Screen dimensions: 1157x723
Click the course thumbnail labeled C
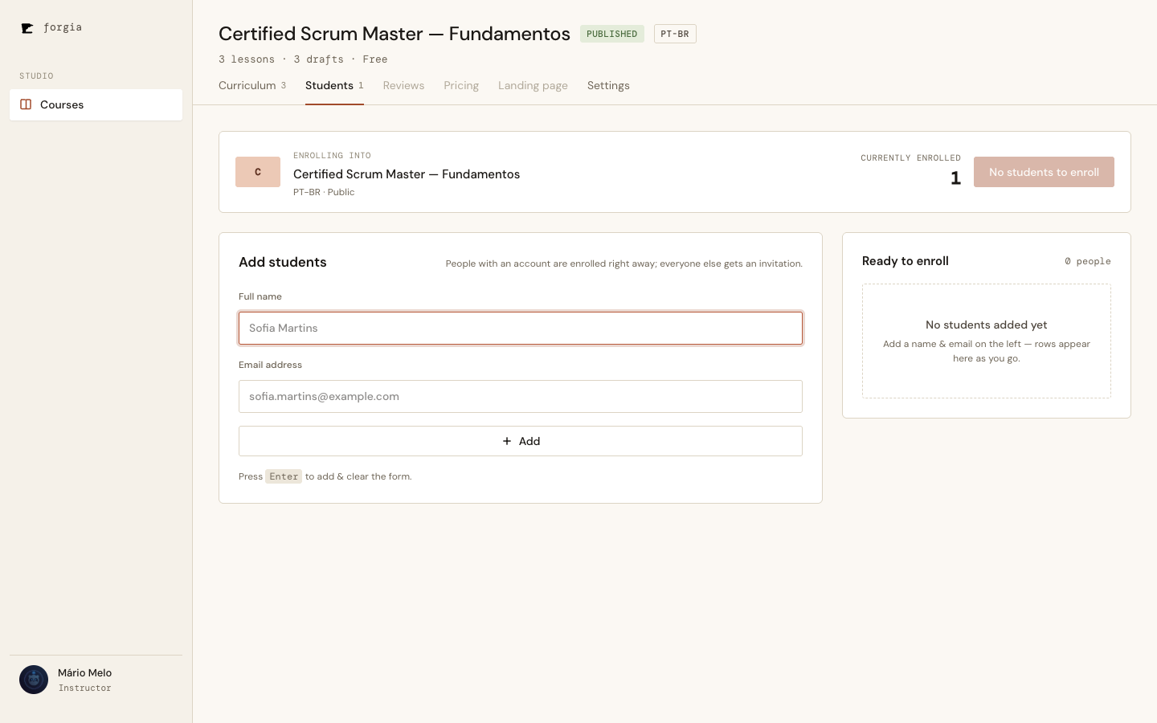258,172
